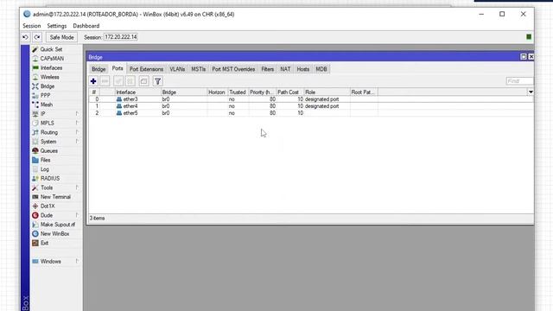Screen dimensions: 553x311
Task: Click the Session address field
Action: pyautogui.click(x=121, y=37)
